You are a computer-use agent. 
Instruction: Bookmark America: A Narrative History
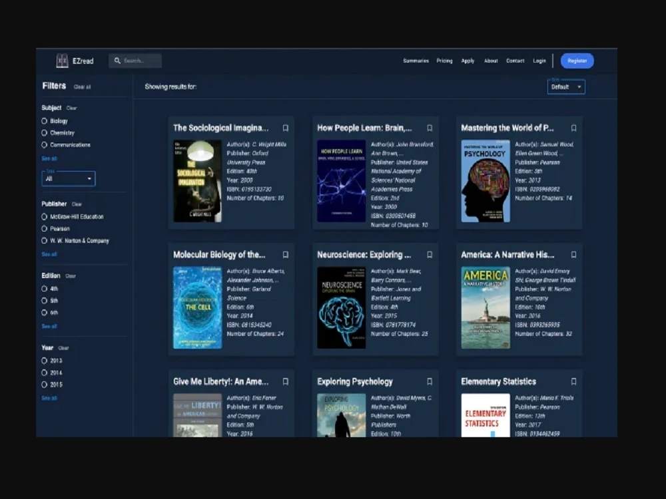point(573,255)
